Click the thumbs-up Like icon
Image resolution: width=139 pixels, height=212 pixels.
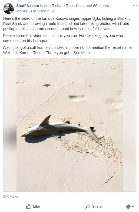tap(29, 207)
